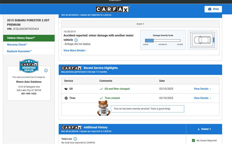Image resolution: width=232 pixels, height=144 pixels.
Task: Click the tire icon in Service row
Action: [x=66, y=98]
